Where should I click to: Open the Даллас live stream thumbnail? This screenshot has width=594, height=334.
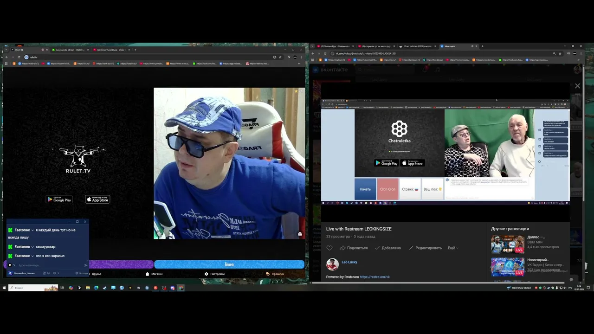(507, 244)
